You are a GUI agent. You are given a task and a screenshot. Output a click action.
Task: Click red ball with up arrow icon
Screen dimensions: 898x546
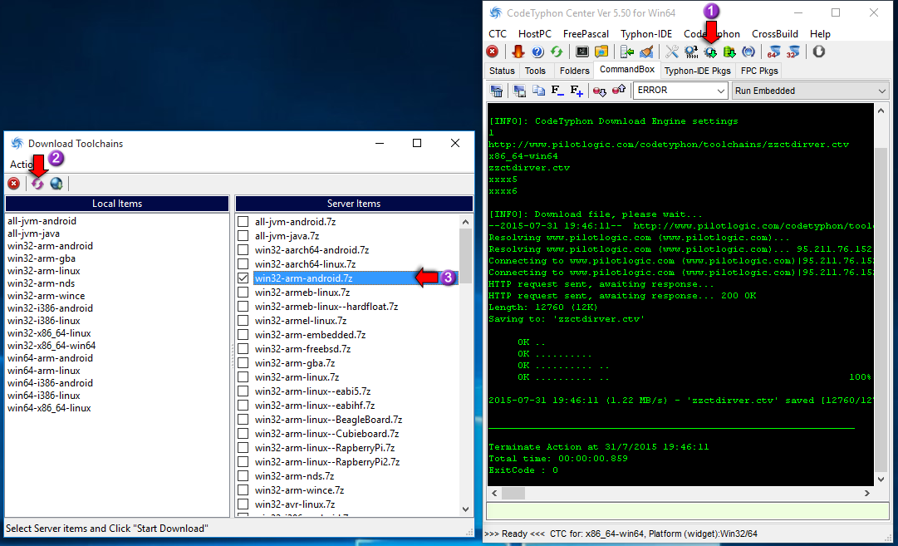pos(619,90)
